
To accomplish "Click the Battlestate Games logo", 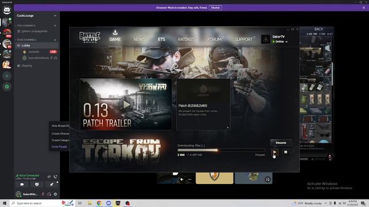I will point(90,37).
